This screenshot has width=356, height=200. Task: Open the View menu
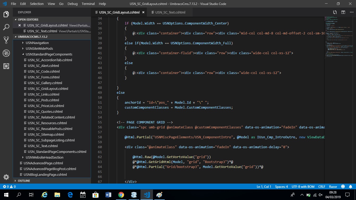(51, 4)
